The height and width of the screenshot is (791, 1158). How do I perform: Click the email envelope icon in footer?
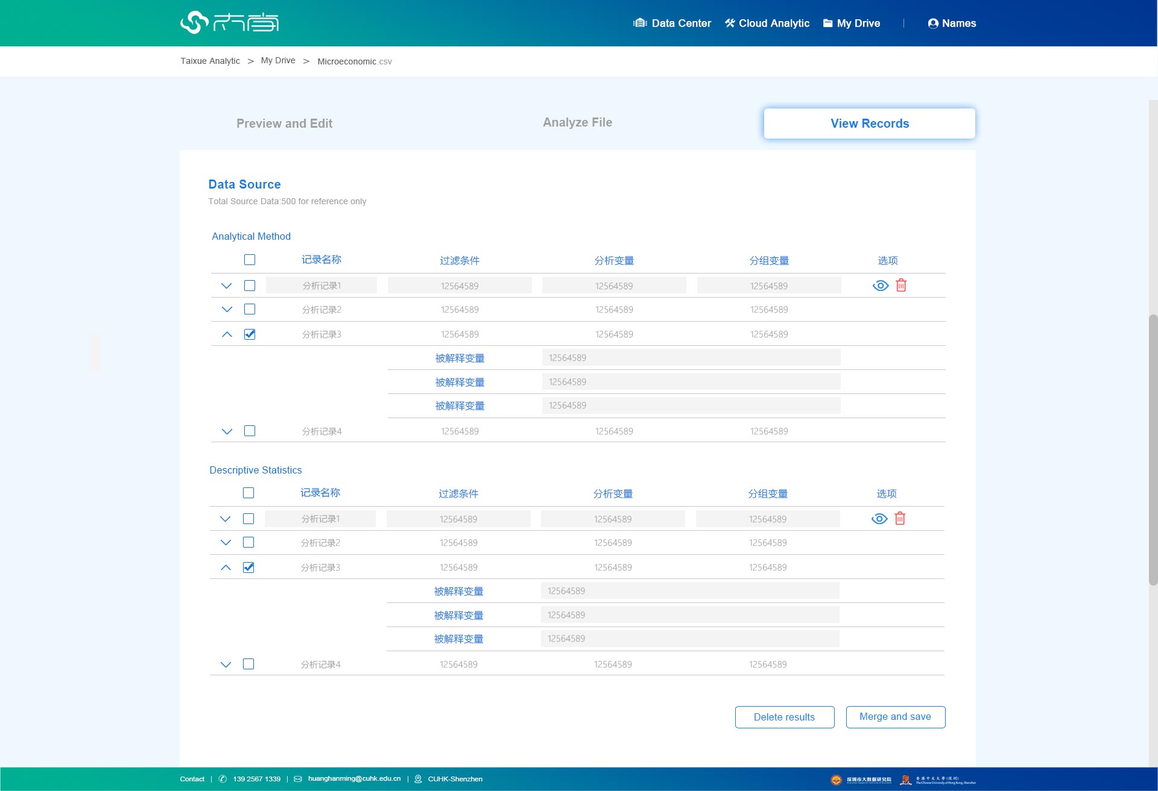[298, 779]
